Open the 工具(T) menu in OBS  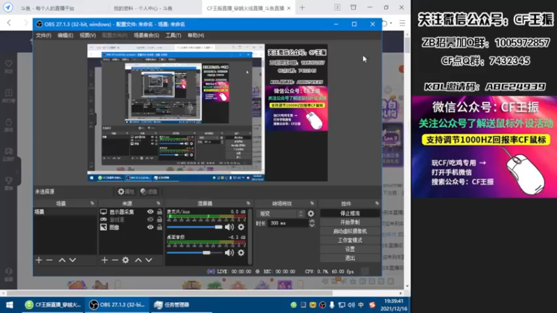tap(173, 35)
